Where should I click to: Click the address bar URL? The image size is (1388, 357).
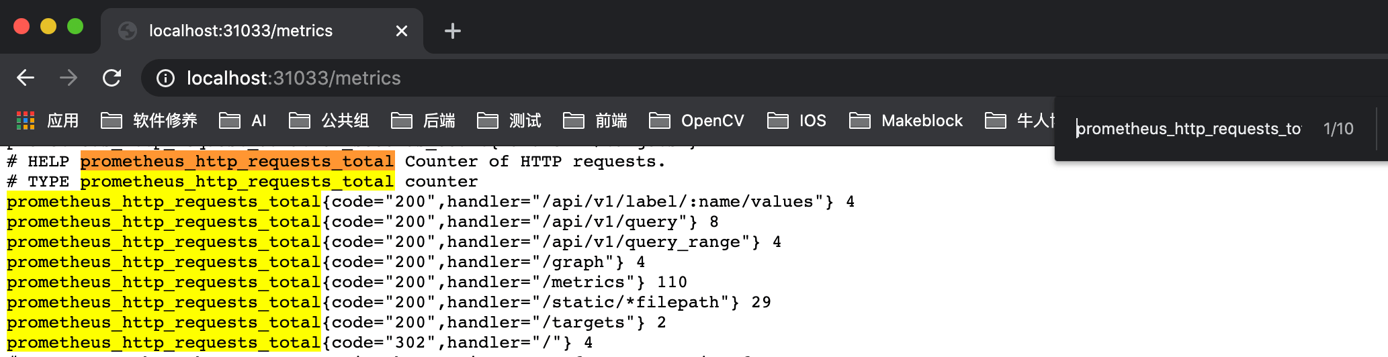(294, 79)
